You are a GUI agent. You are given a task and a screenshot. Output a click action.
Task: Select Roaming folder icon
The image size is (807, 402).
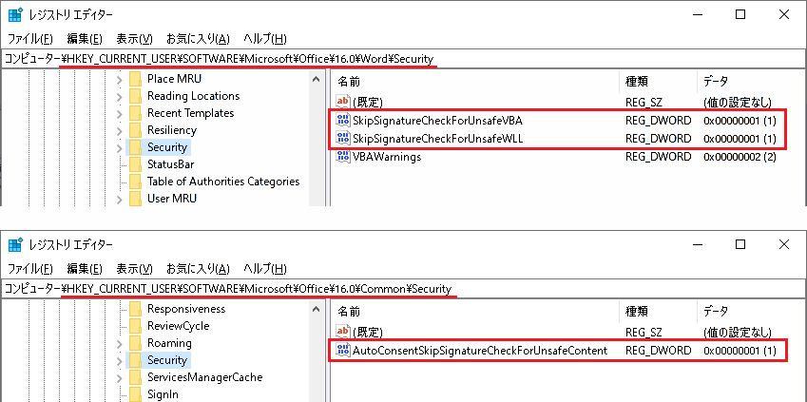pyautogui.click(x=135, y=343)
